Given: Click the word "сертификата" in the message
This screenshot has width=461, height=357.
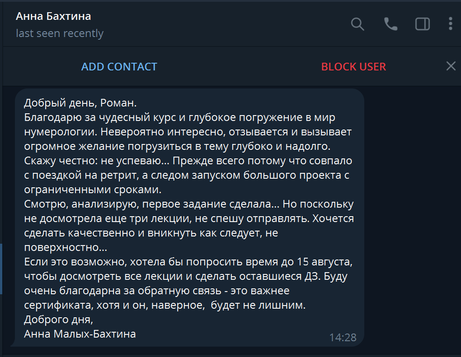Looking at the screenshot, I should pos(57,306).
